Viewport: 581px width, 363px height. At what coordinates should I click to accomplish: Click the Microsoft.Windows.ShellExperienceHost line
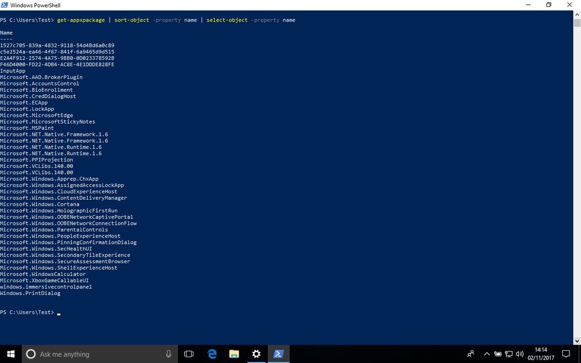59,268
